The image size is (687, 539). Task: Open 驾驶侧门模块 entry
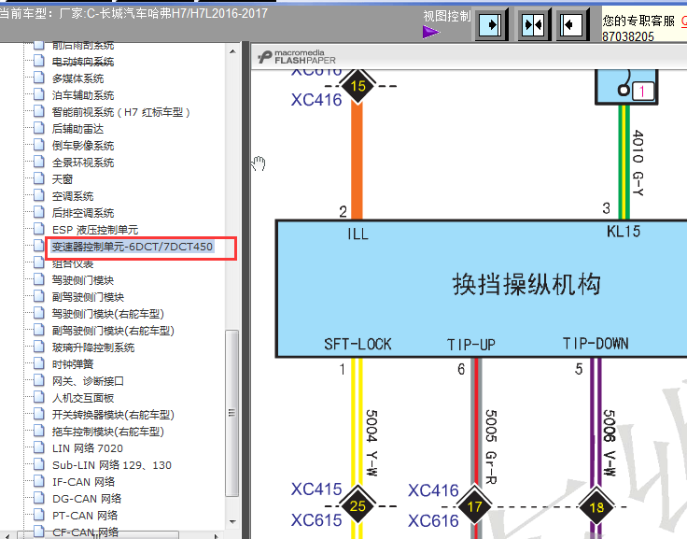click(83, 280)
